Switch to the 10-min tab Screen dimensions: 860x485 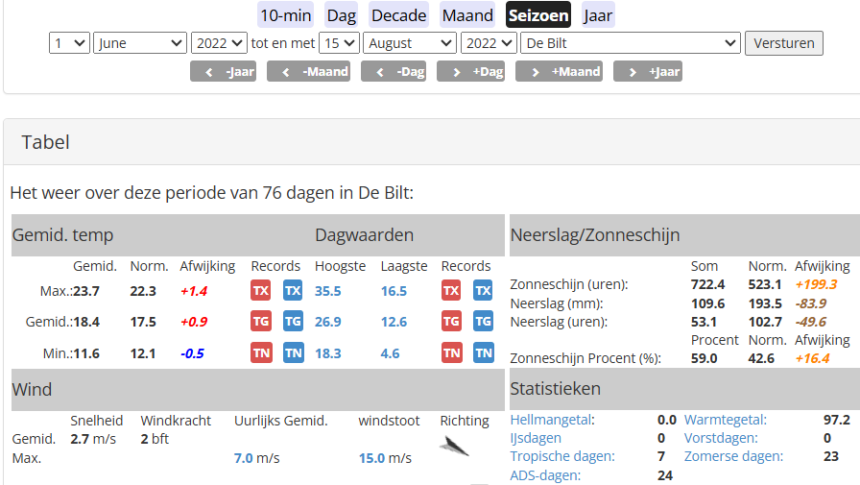point(286,15)
